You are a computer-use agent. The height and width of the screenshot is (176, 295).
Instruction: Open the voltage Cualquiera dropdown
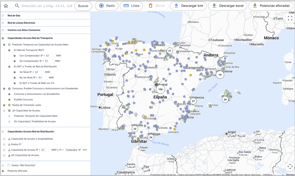click(73, 150)
